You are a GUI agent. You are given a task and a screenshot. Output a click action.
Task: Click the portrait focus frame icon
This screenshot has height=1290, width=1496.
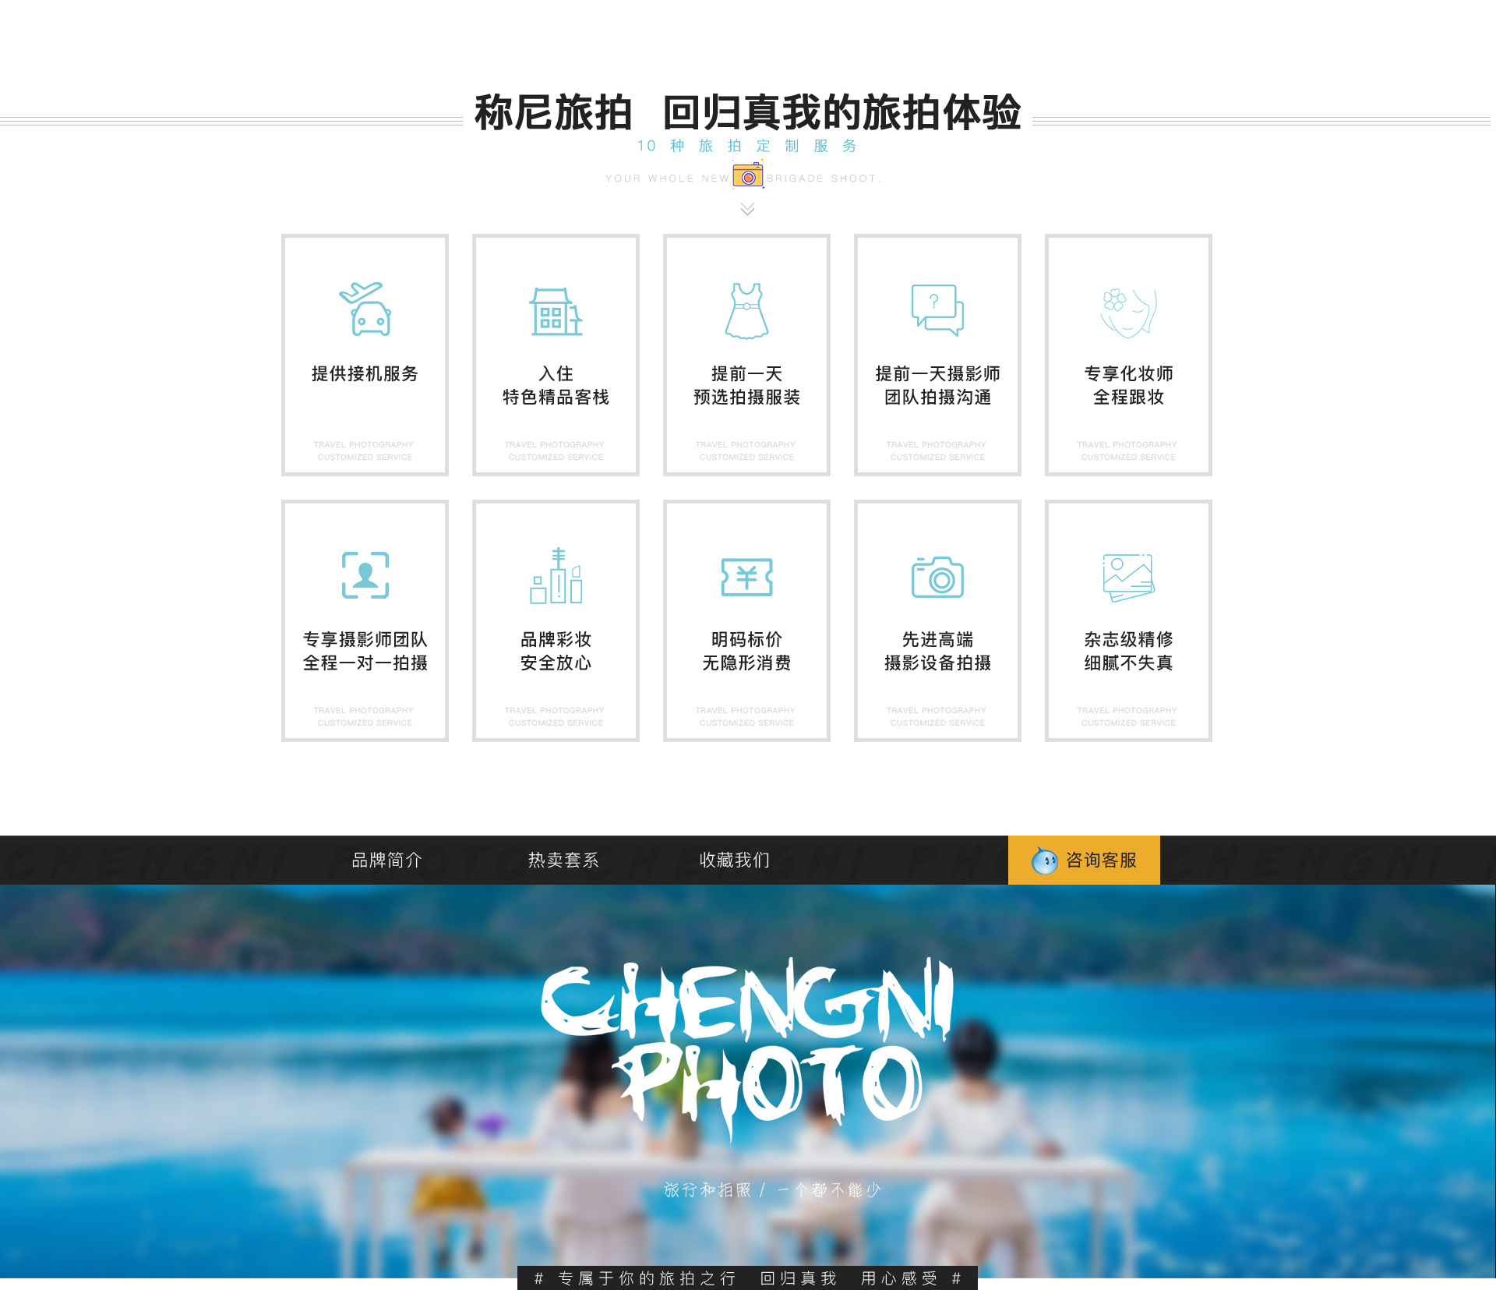[x=365, y=575]
